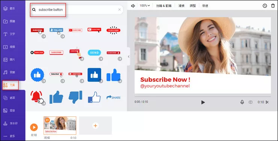Viewport: 278px width, 141px height.
Task: Clear the search box with X
Action: [120, 10]
